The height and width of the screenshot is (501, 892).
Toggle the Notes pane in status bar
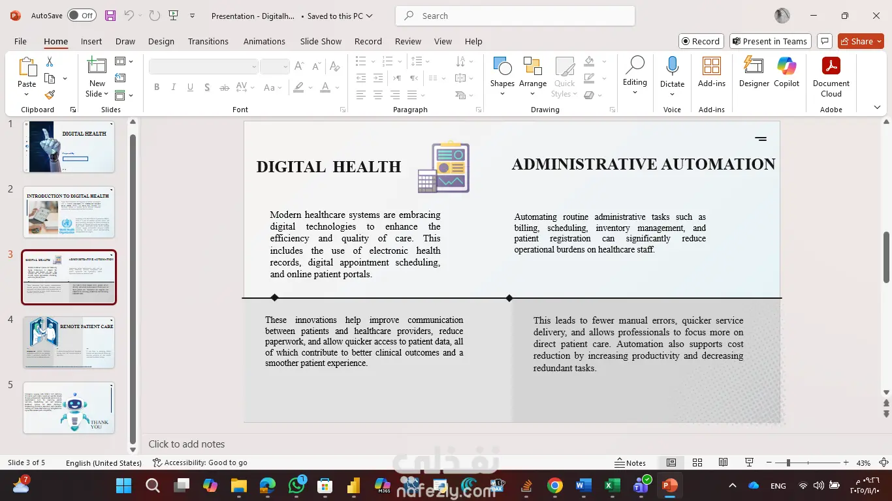pos(630,463)
